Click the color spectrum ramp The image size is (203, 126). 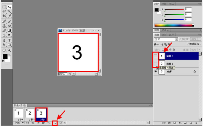(174, 25)
